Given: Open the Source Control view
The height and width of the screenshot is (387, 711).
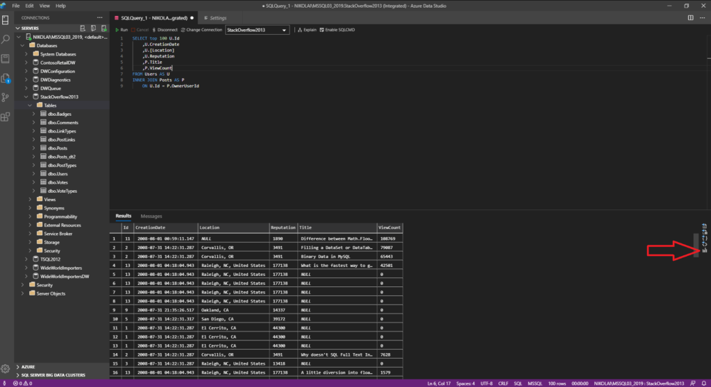Looking at the screenshot, I should 6,97.
